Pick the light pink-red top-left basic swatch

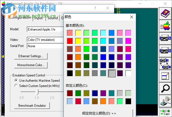[70, 33]
